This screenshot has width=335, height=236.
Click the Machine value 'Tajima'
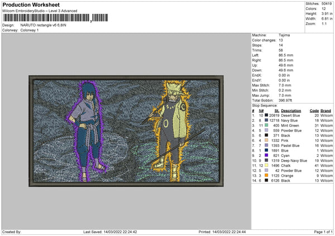pyautogui.click(x=284, y=35)
